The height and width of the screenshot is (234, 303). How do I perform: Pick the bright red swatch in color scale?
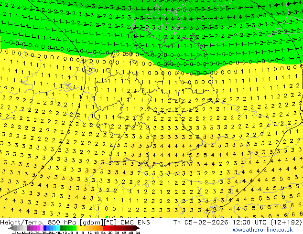104,228
